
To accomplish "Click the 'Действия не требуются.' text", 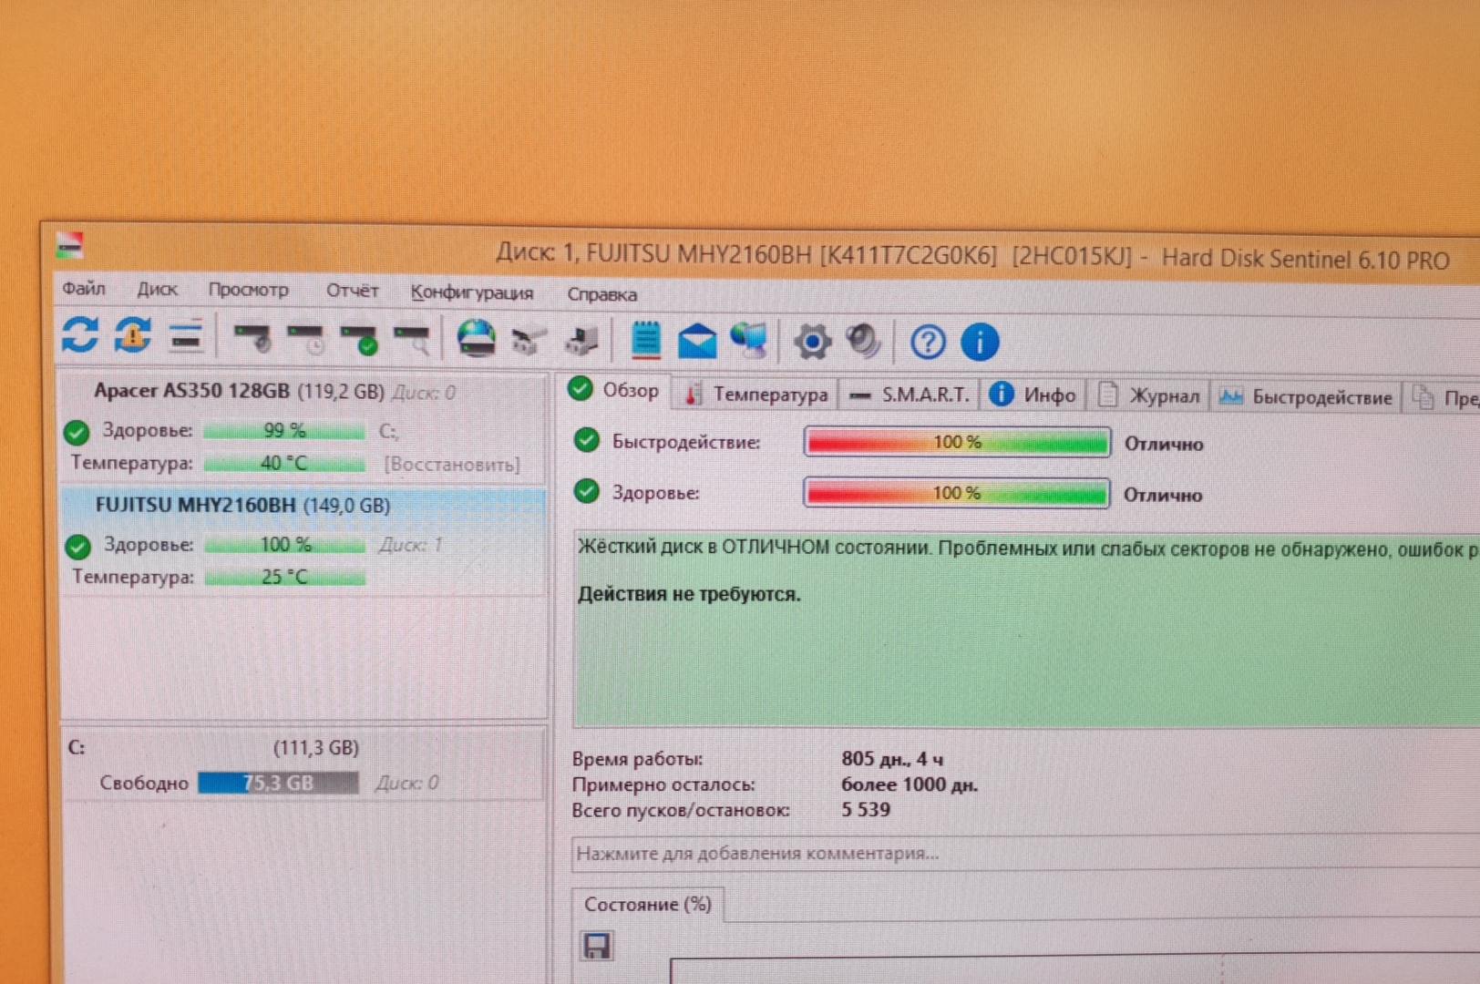I will pyautogui.click(x=689, y=594).
